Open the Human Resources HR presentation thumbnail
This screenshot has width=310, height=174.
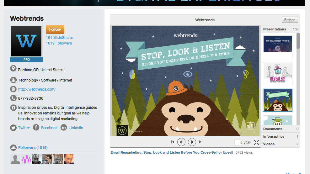[x=278, y=47]
